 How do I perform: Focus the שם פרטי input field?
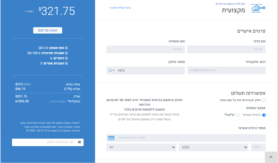click(226, 49)
